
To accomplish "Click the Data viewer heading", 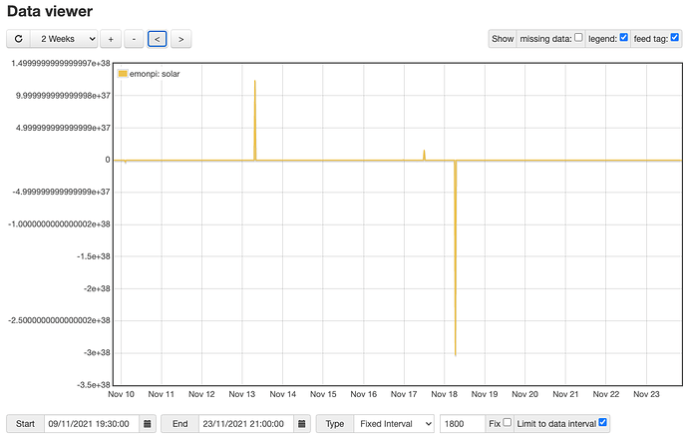I will (50, 11).
